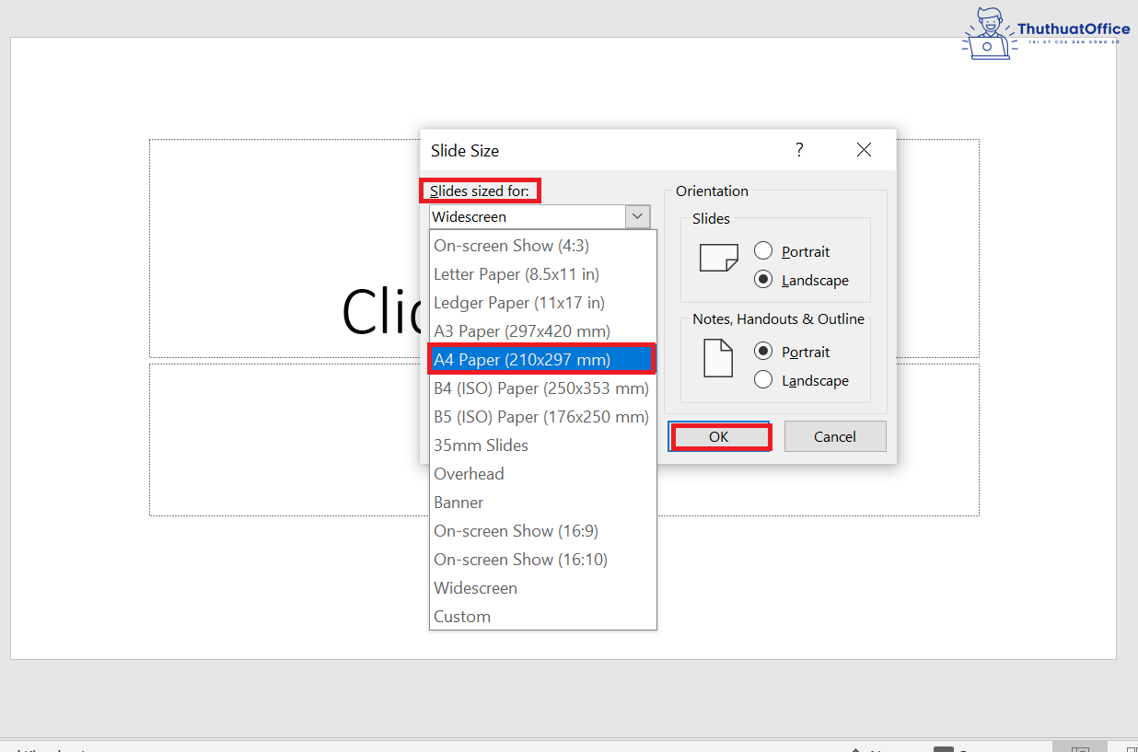Screen dimensions: 1138x752
Task: Click the Normal view icon on the status bar
Action: [1079, 747]
